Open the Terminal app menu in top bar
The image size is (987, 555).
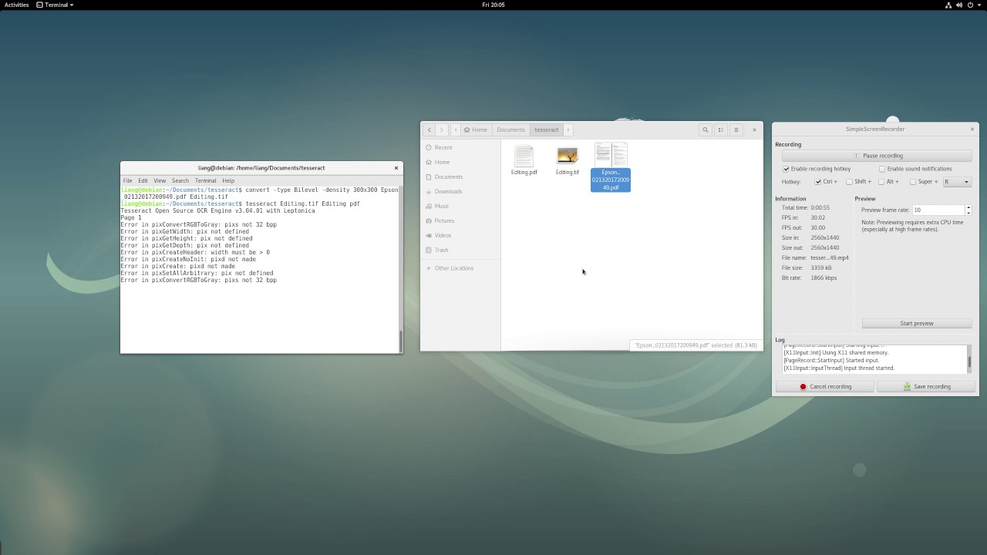click(55, 5)
